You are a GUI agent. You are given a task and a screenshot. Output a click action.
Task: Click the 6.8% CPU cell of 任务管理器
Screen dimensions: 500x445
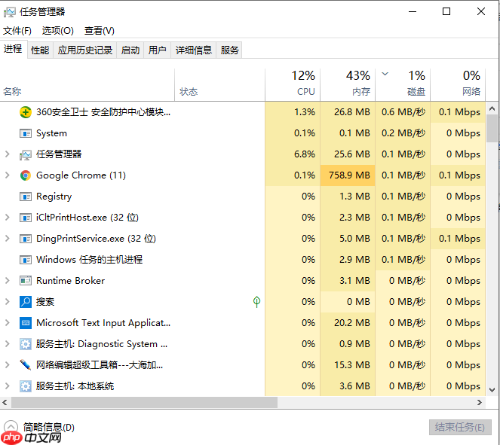(293, 154)
